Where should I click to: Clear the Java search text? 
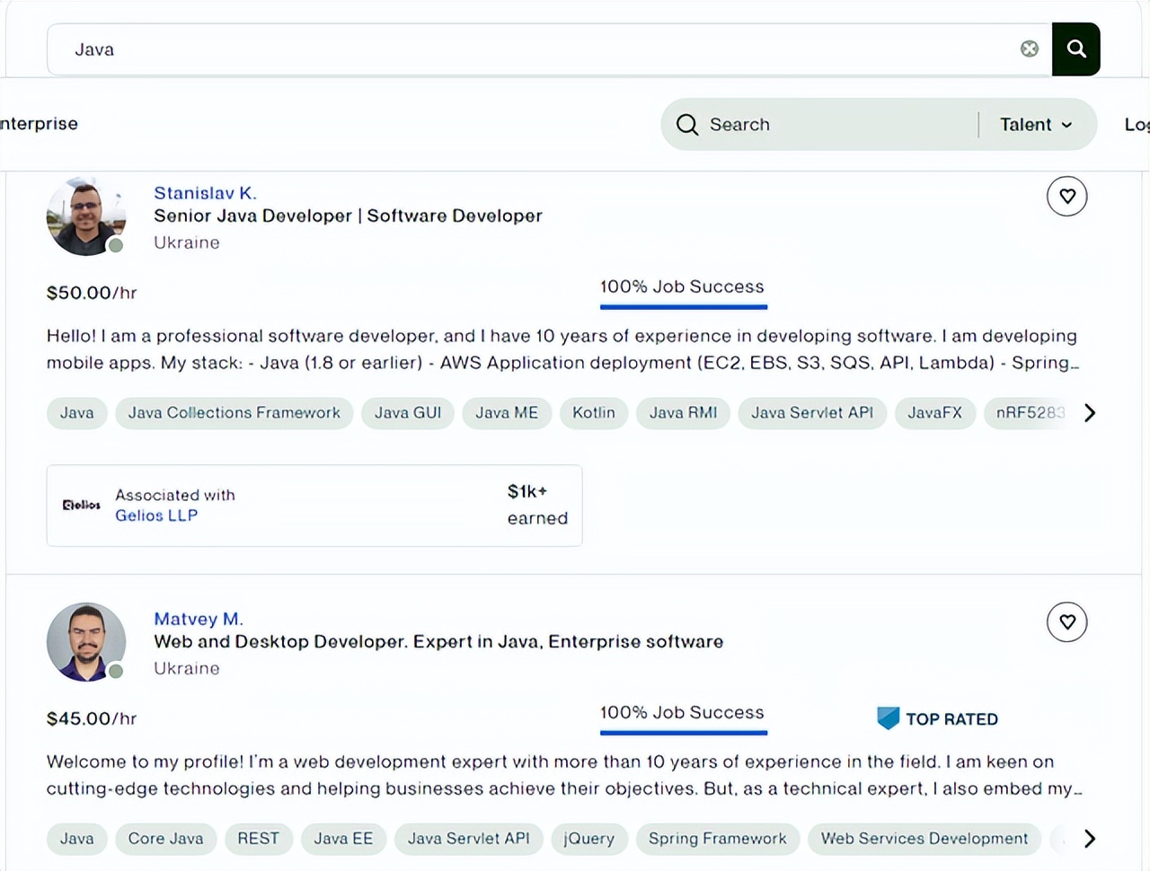1030,49
